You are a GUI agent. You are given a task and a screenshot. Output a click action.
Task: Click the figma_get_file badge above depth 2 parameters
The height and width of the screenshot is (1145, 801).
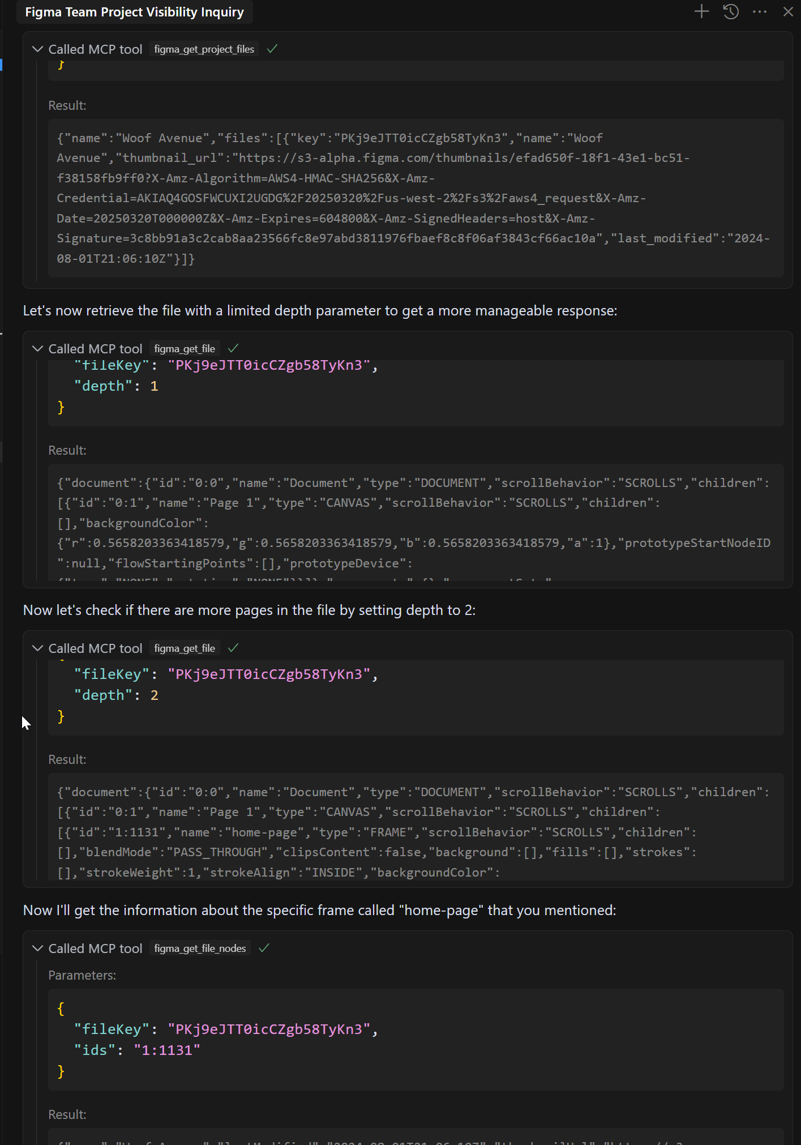[x=185, y=648]
